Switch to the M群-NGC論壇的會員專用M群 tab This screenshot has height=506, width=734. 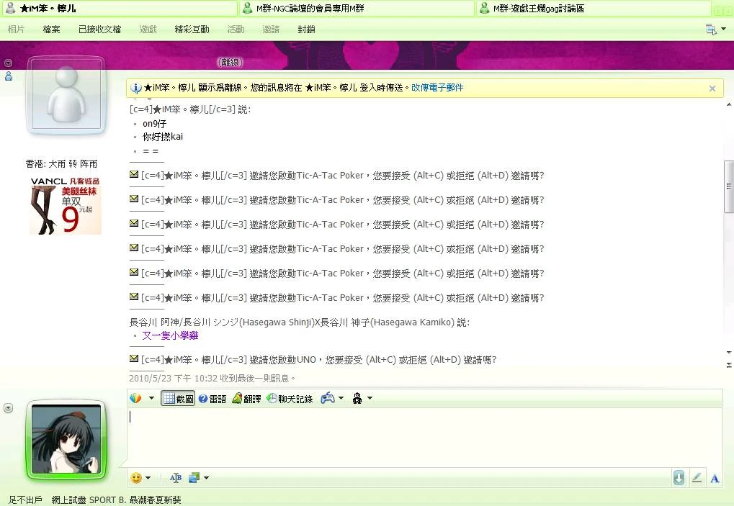357,9
